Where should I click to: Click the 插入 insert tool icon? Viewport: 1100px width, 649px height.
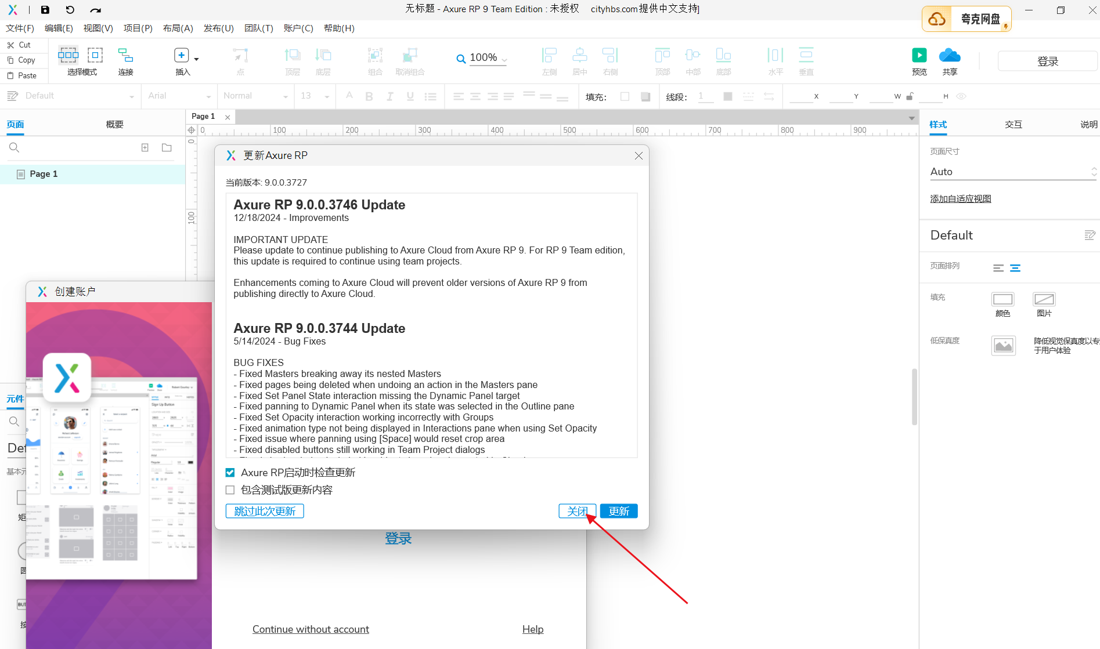182,55
